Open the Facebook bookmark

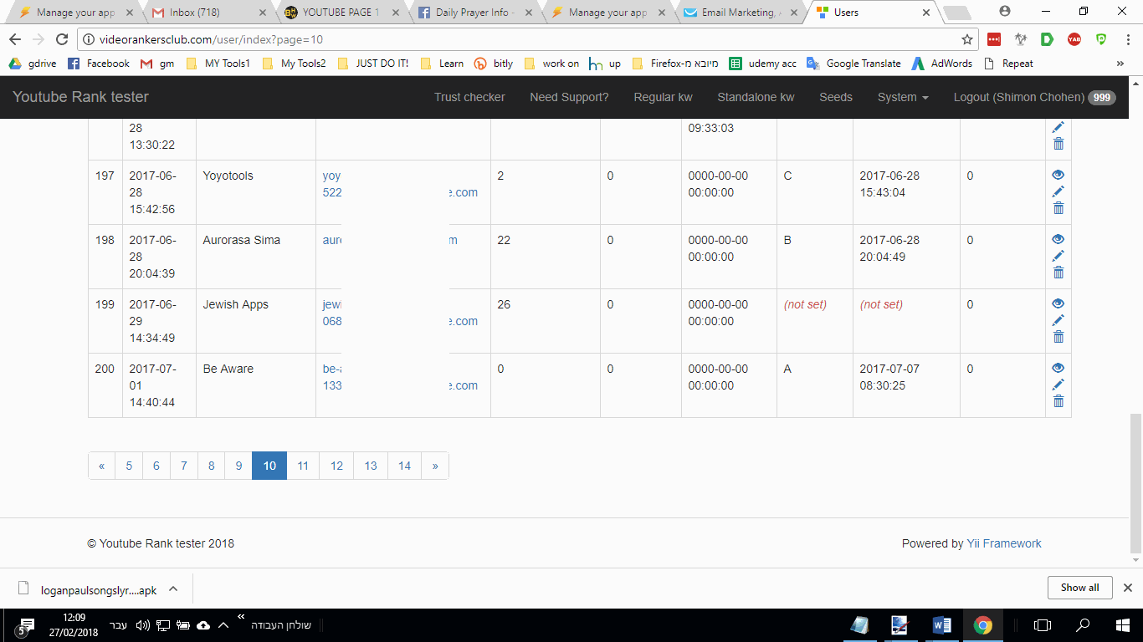[99, 64]
